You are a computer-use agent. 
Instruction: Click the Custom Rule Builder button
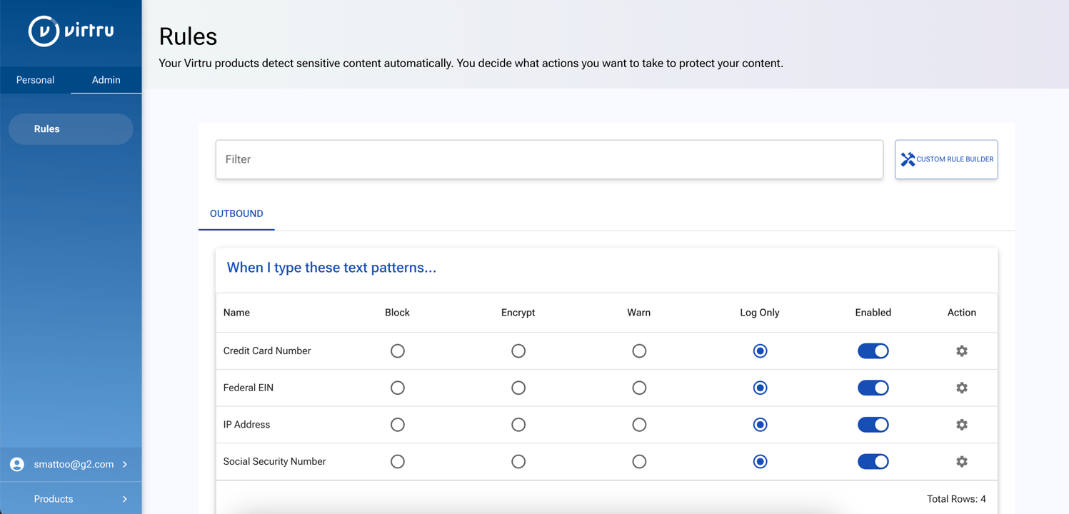coord(946,159)
